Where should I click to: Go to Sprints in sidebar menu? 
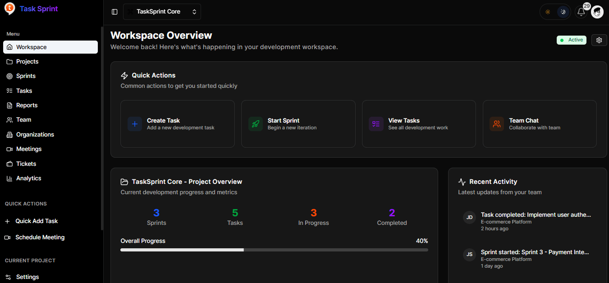pyautogui.click(x=26, y=76)
